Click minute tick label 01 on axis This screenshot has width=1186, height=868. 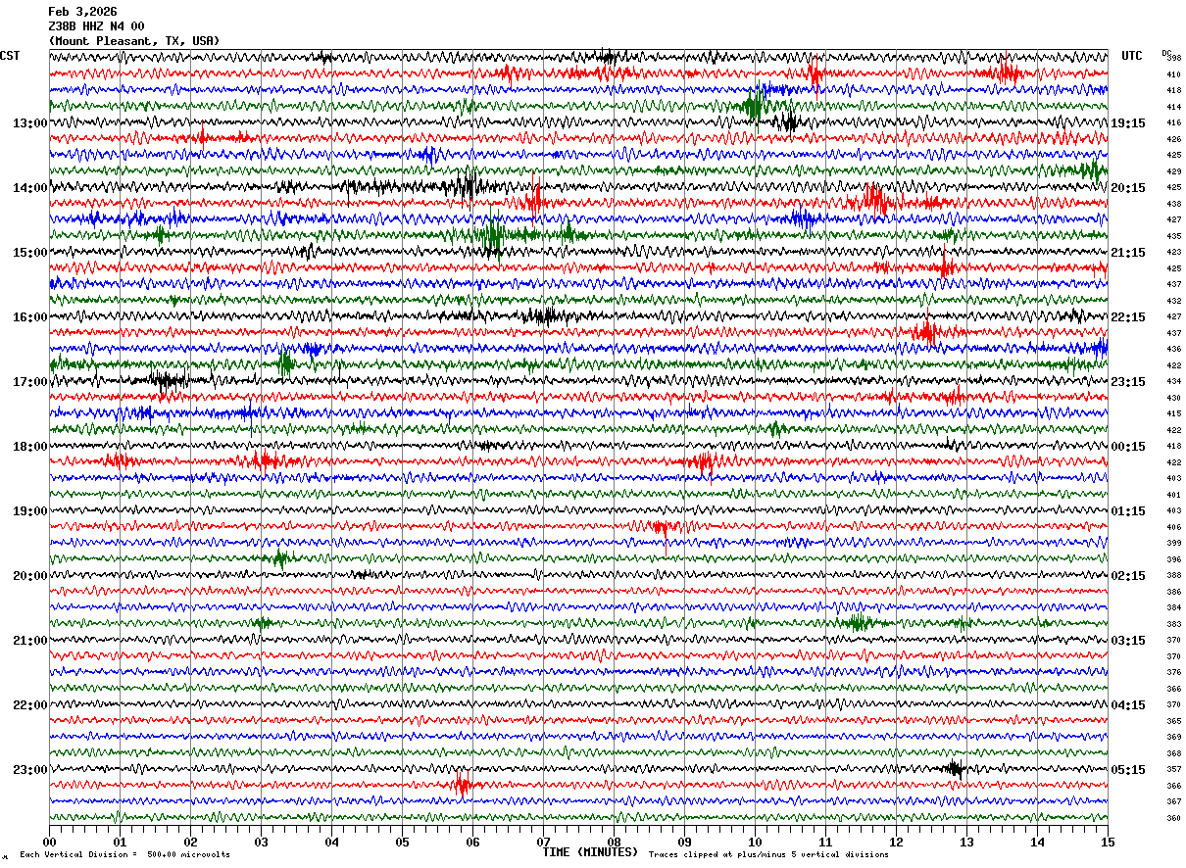tap(120, 842)
